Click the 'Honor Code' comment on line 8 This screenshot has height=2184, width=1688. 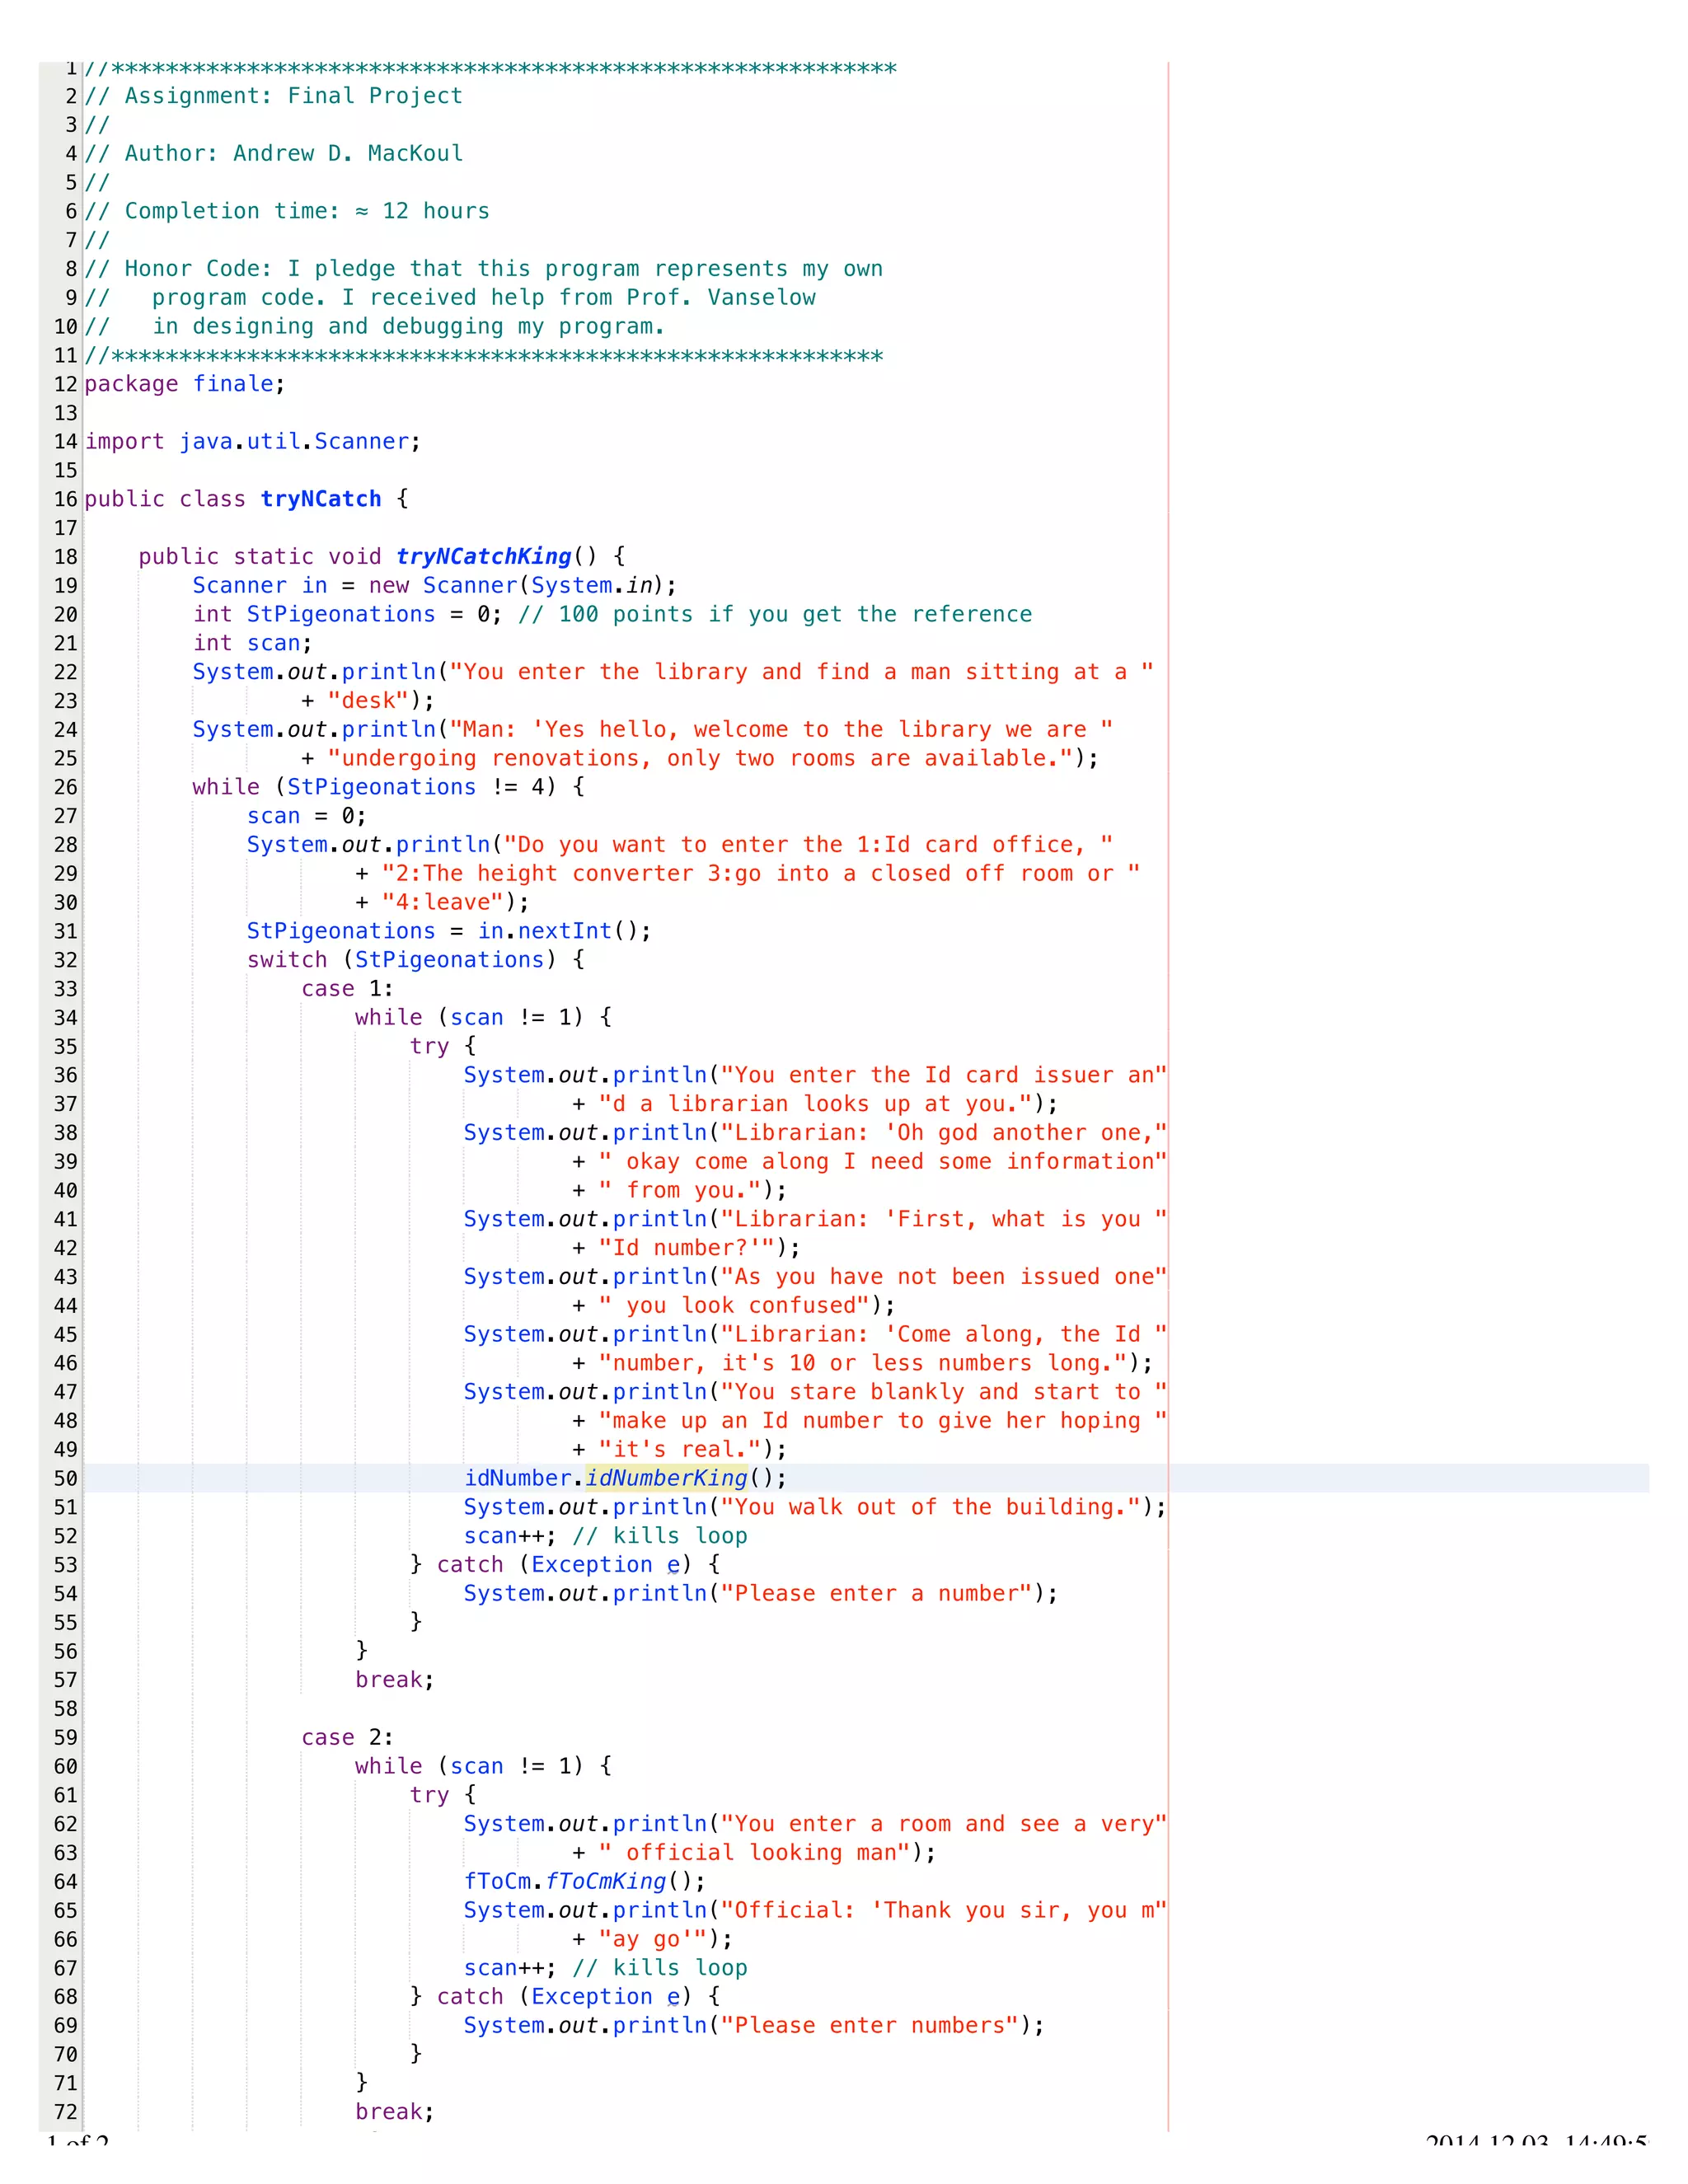click(x=484, y=269)
